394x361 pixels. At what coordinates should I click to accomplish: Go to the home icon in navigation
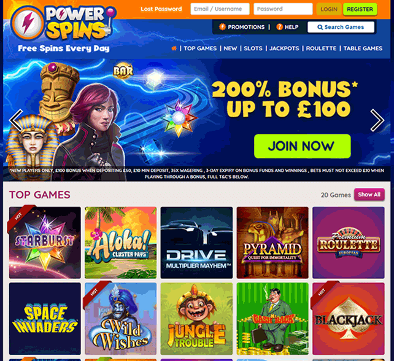(x=174, y=49)
